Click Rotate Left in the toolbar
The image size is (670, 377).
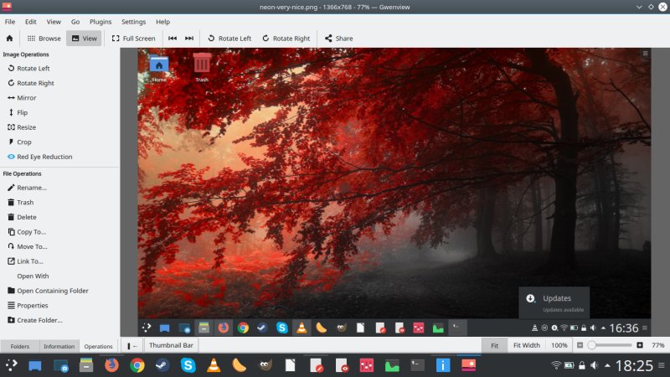tap(229, 38)
